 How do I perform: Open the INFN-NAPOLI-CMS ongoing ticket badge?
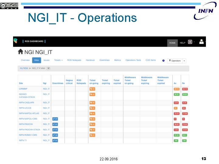click(x=92, y=119)
